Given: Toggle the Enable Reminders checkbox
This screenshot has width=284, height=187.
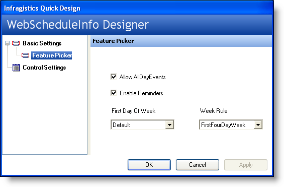Looking at the screenshot, I should [x=114, y=93].
